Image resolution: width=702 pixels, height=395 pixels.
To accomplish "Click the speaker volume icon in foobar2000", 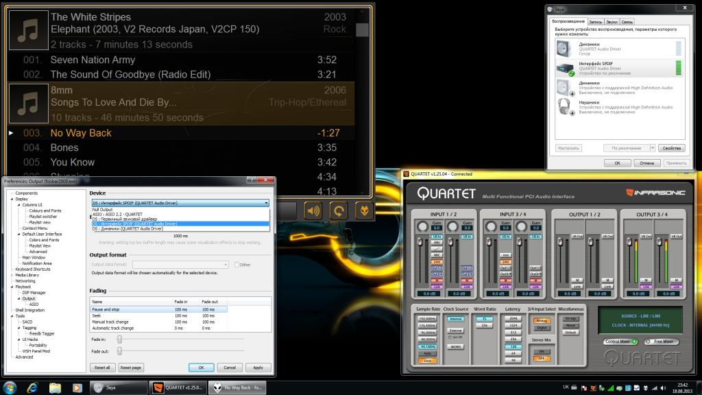I will (x=313, y=211).
